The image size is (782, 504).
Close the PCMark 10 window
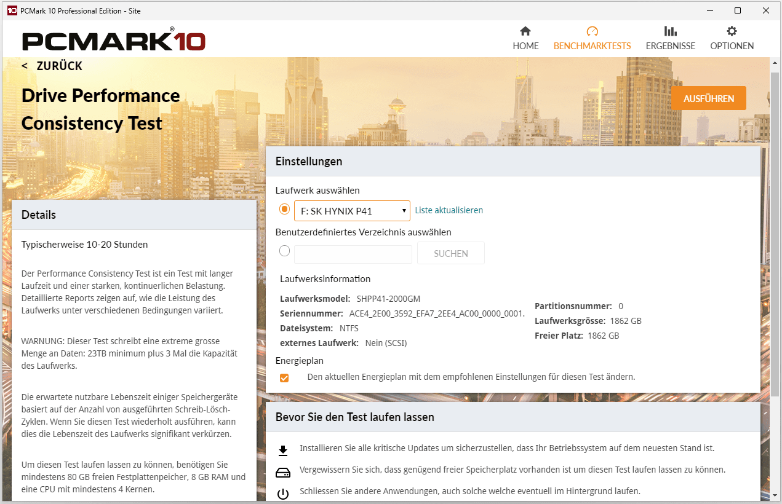tap(765, 10)
